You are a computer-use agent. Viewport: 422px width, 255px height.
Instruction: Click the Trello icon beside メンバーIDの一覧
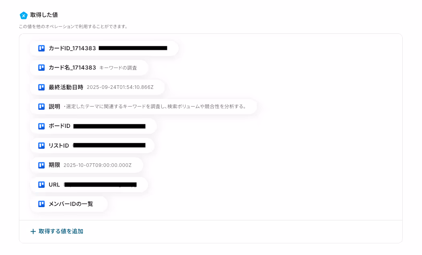click(x=41, y=204)
